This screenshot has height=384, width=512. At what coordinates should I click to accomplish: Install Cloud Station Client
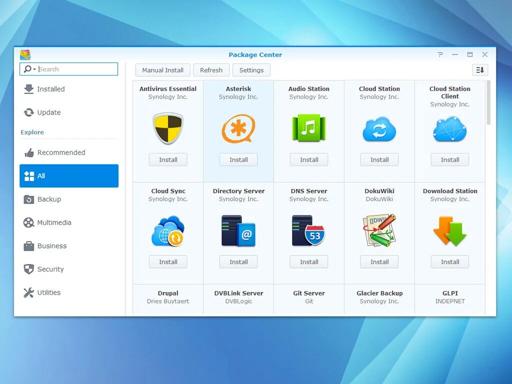(x=449, y=159)
